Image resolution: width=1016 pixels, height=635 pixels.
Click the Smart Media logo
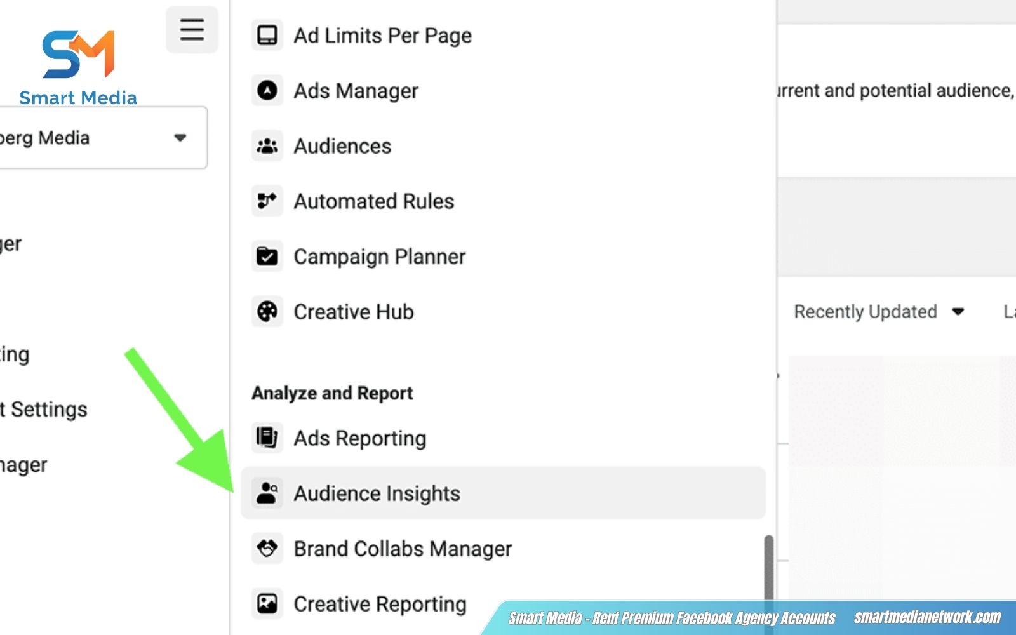(77, 60)
